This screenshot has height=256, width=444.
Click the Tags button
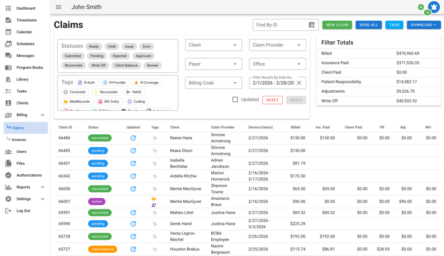click(x=394, y=25)
